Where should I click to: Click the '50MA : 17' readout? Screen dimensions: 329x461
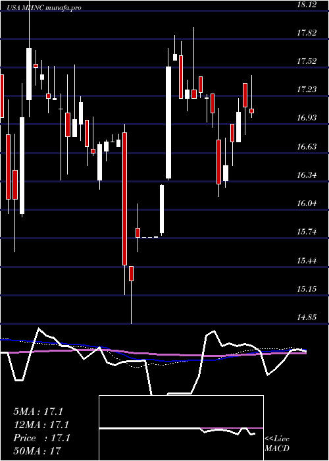click(x=37, y=450)
